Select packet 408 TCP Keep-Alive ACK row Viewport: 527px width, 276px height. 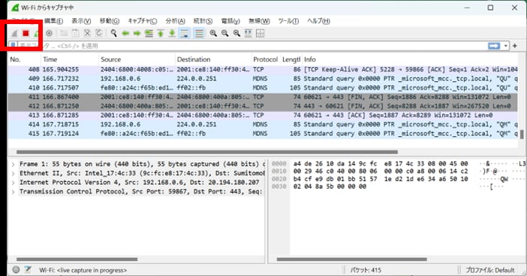pos(263,69)
